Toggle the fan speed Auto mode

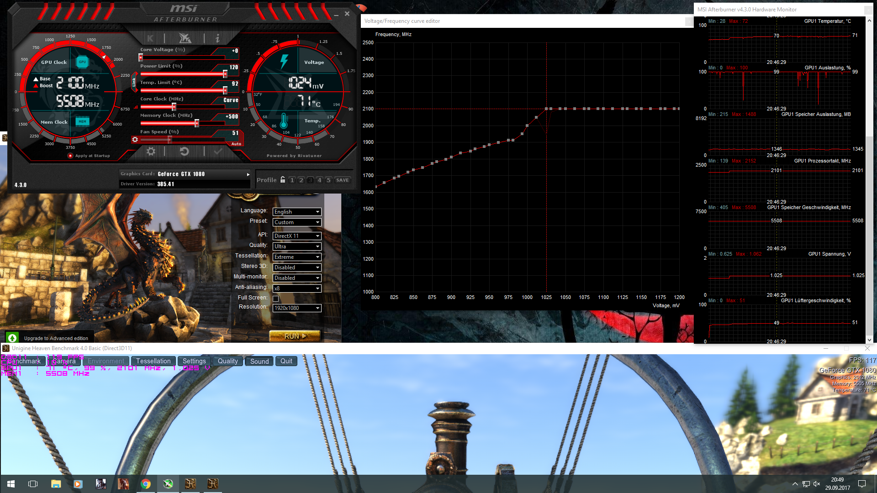[236, 144]
